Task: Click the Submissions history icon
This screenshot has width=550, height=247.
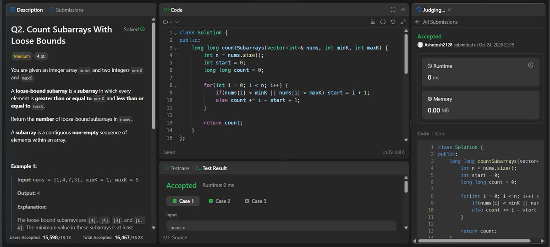Action: (x=51, y=10)
